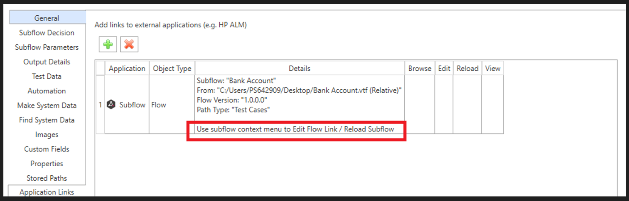629x201 pixels.
Task: Click the Subflow application icon in row 1
Action: click(x=111, y=105)
